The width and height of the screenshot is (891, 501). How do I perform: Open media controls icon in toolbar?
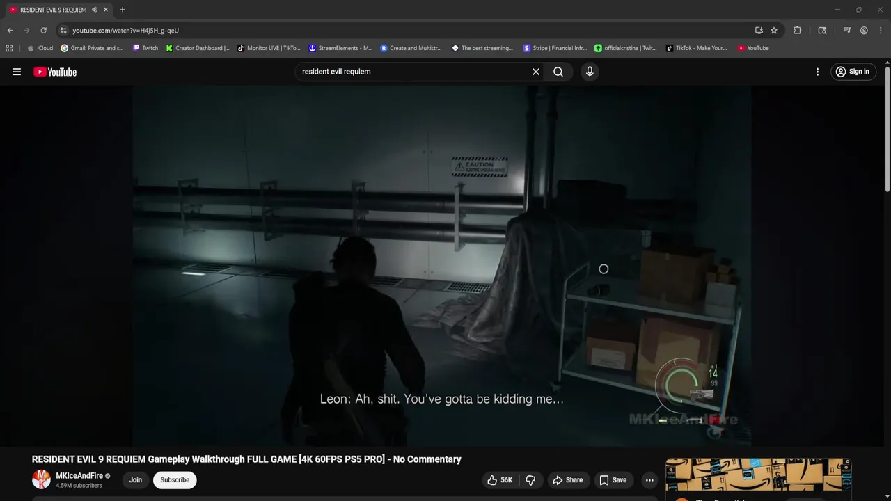tap(847, 31)
